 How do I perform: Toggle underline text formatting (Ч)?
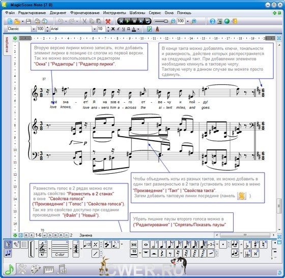[124, 29]
